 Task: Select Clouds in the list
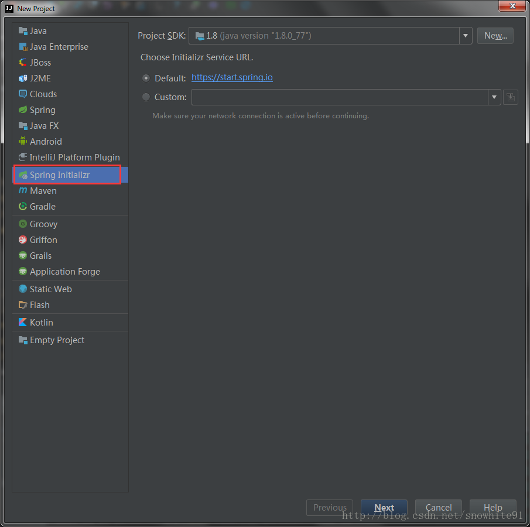(x=70, y=94)
